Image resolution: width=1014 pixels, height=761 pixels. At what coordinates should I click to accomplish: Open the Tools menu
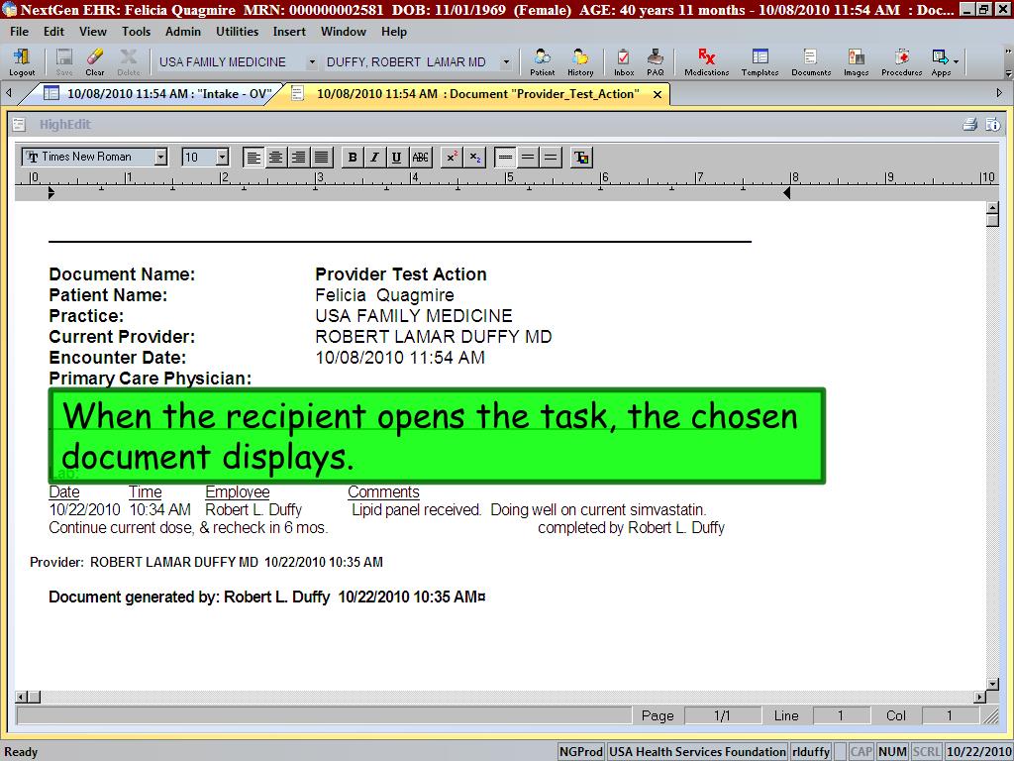(136, 32)
